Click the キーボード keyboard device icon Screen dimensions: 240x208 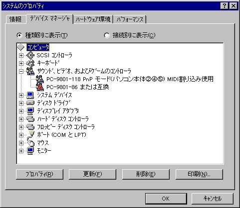coord(30,63)
